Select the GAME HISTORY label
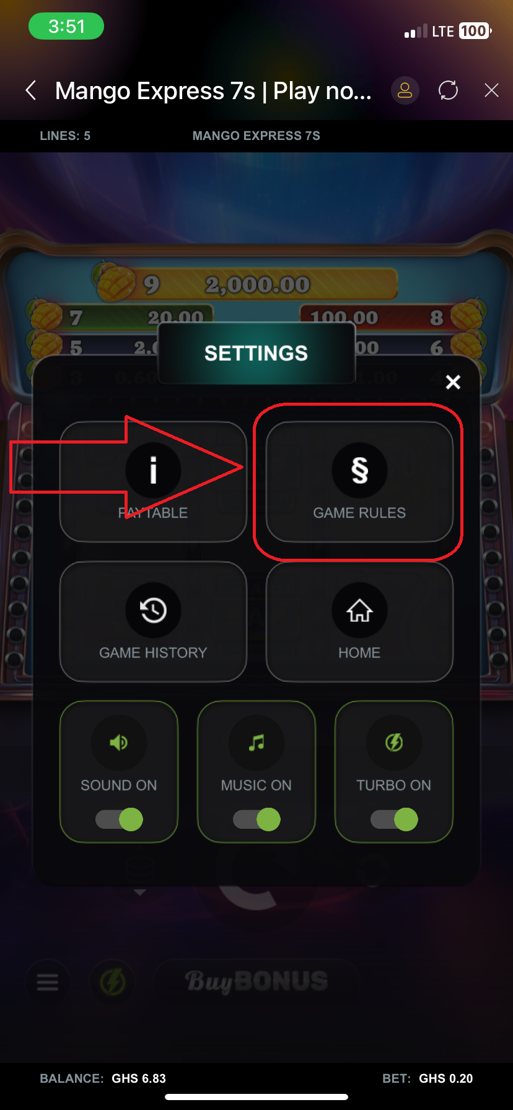Screen dimensions: 513x1110 click(153, 653)
